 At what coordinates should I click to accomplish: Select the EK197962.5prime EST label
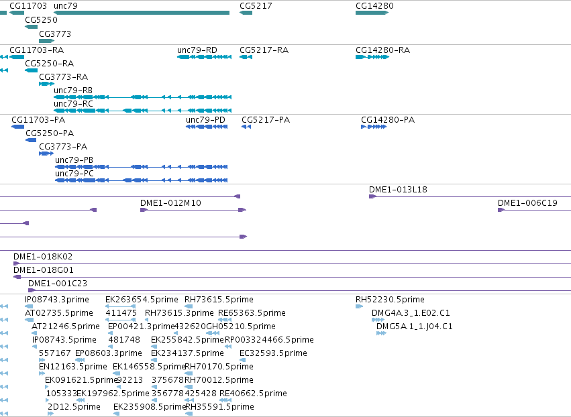(x=113, y=394)
